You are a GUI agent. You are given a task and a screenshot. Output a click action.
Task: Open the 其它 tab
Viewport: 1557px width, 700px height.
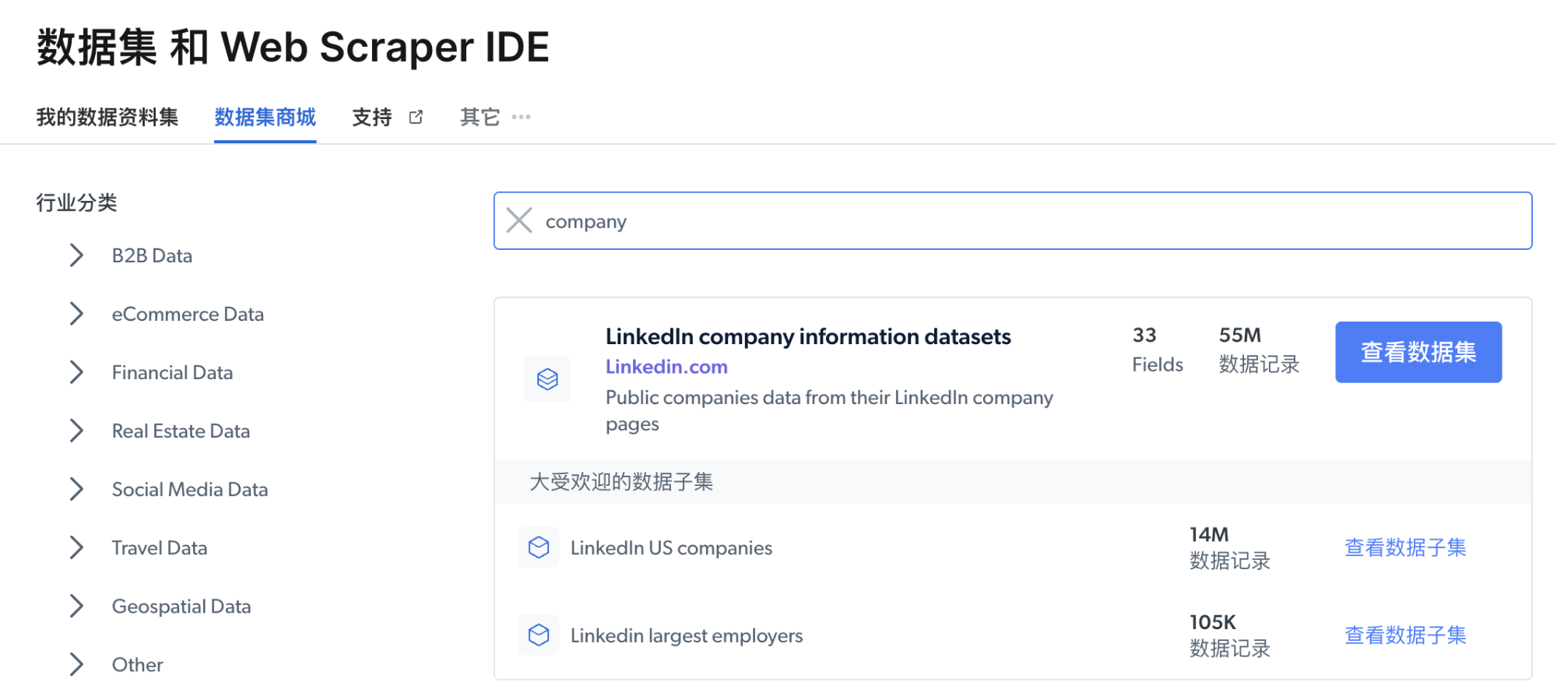pos(480,117)
